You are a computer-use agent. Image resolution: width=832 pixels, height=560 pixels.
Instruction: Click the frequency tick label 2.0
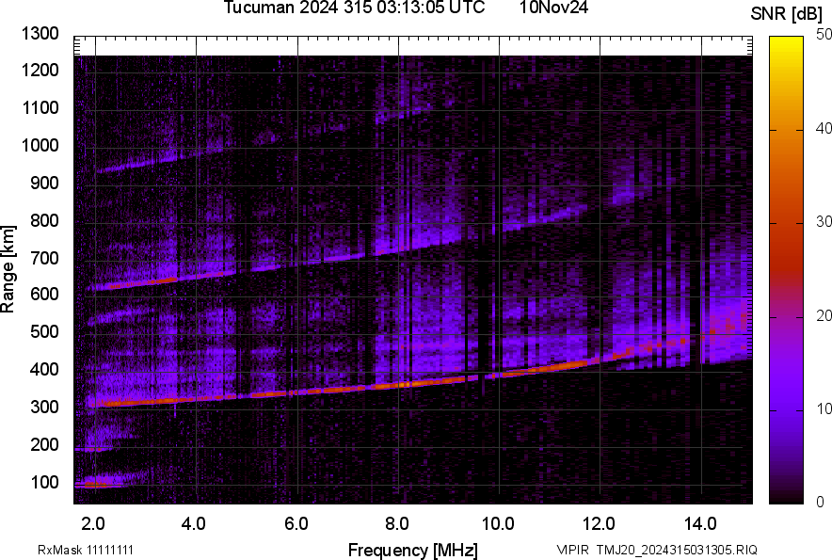(x=93, y=524)
